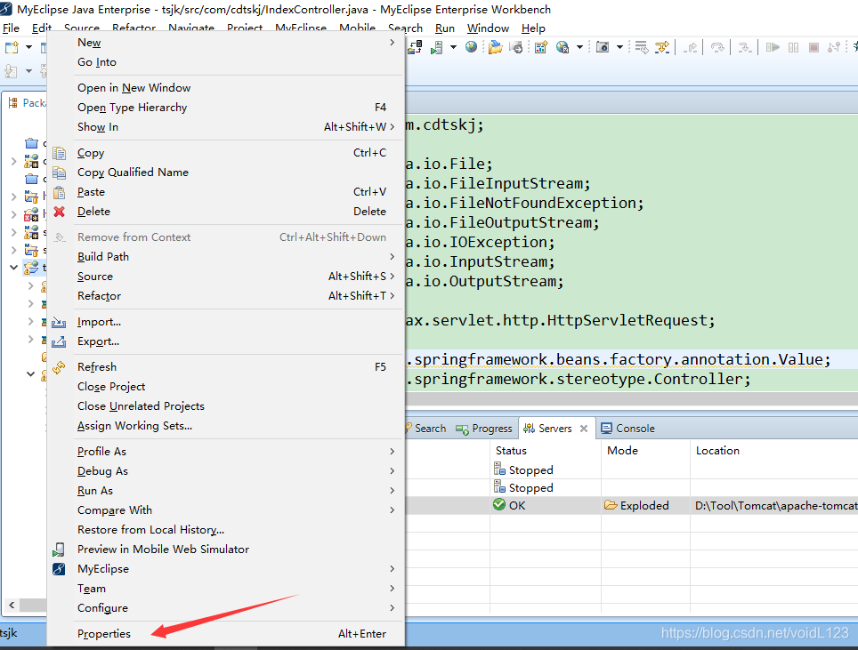
Task: Open the web browser globe toolbar icon
Action: (x=471, y=47)
